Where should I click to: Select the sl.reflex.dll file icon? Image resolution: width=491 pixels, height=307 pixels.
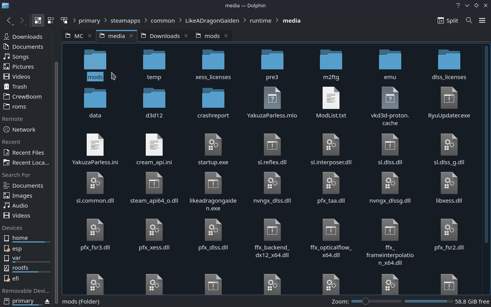272,145
